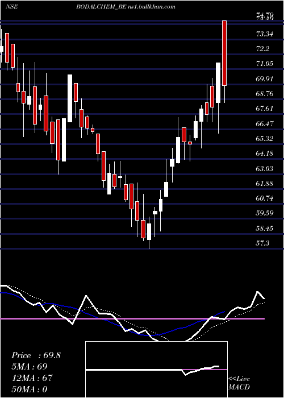This screenshot has width=284, height=398.
Task: Click the <<Live MACD label
Action: pyautogui.click(x=239, y=383)
